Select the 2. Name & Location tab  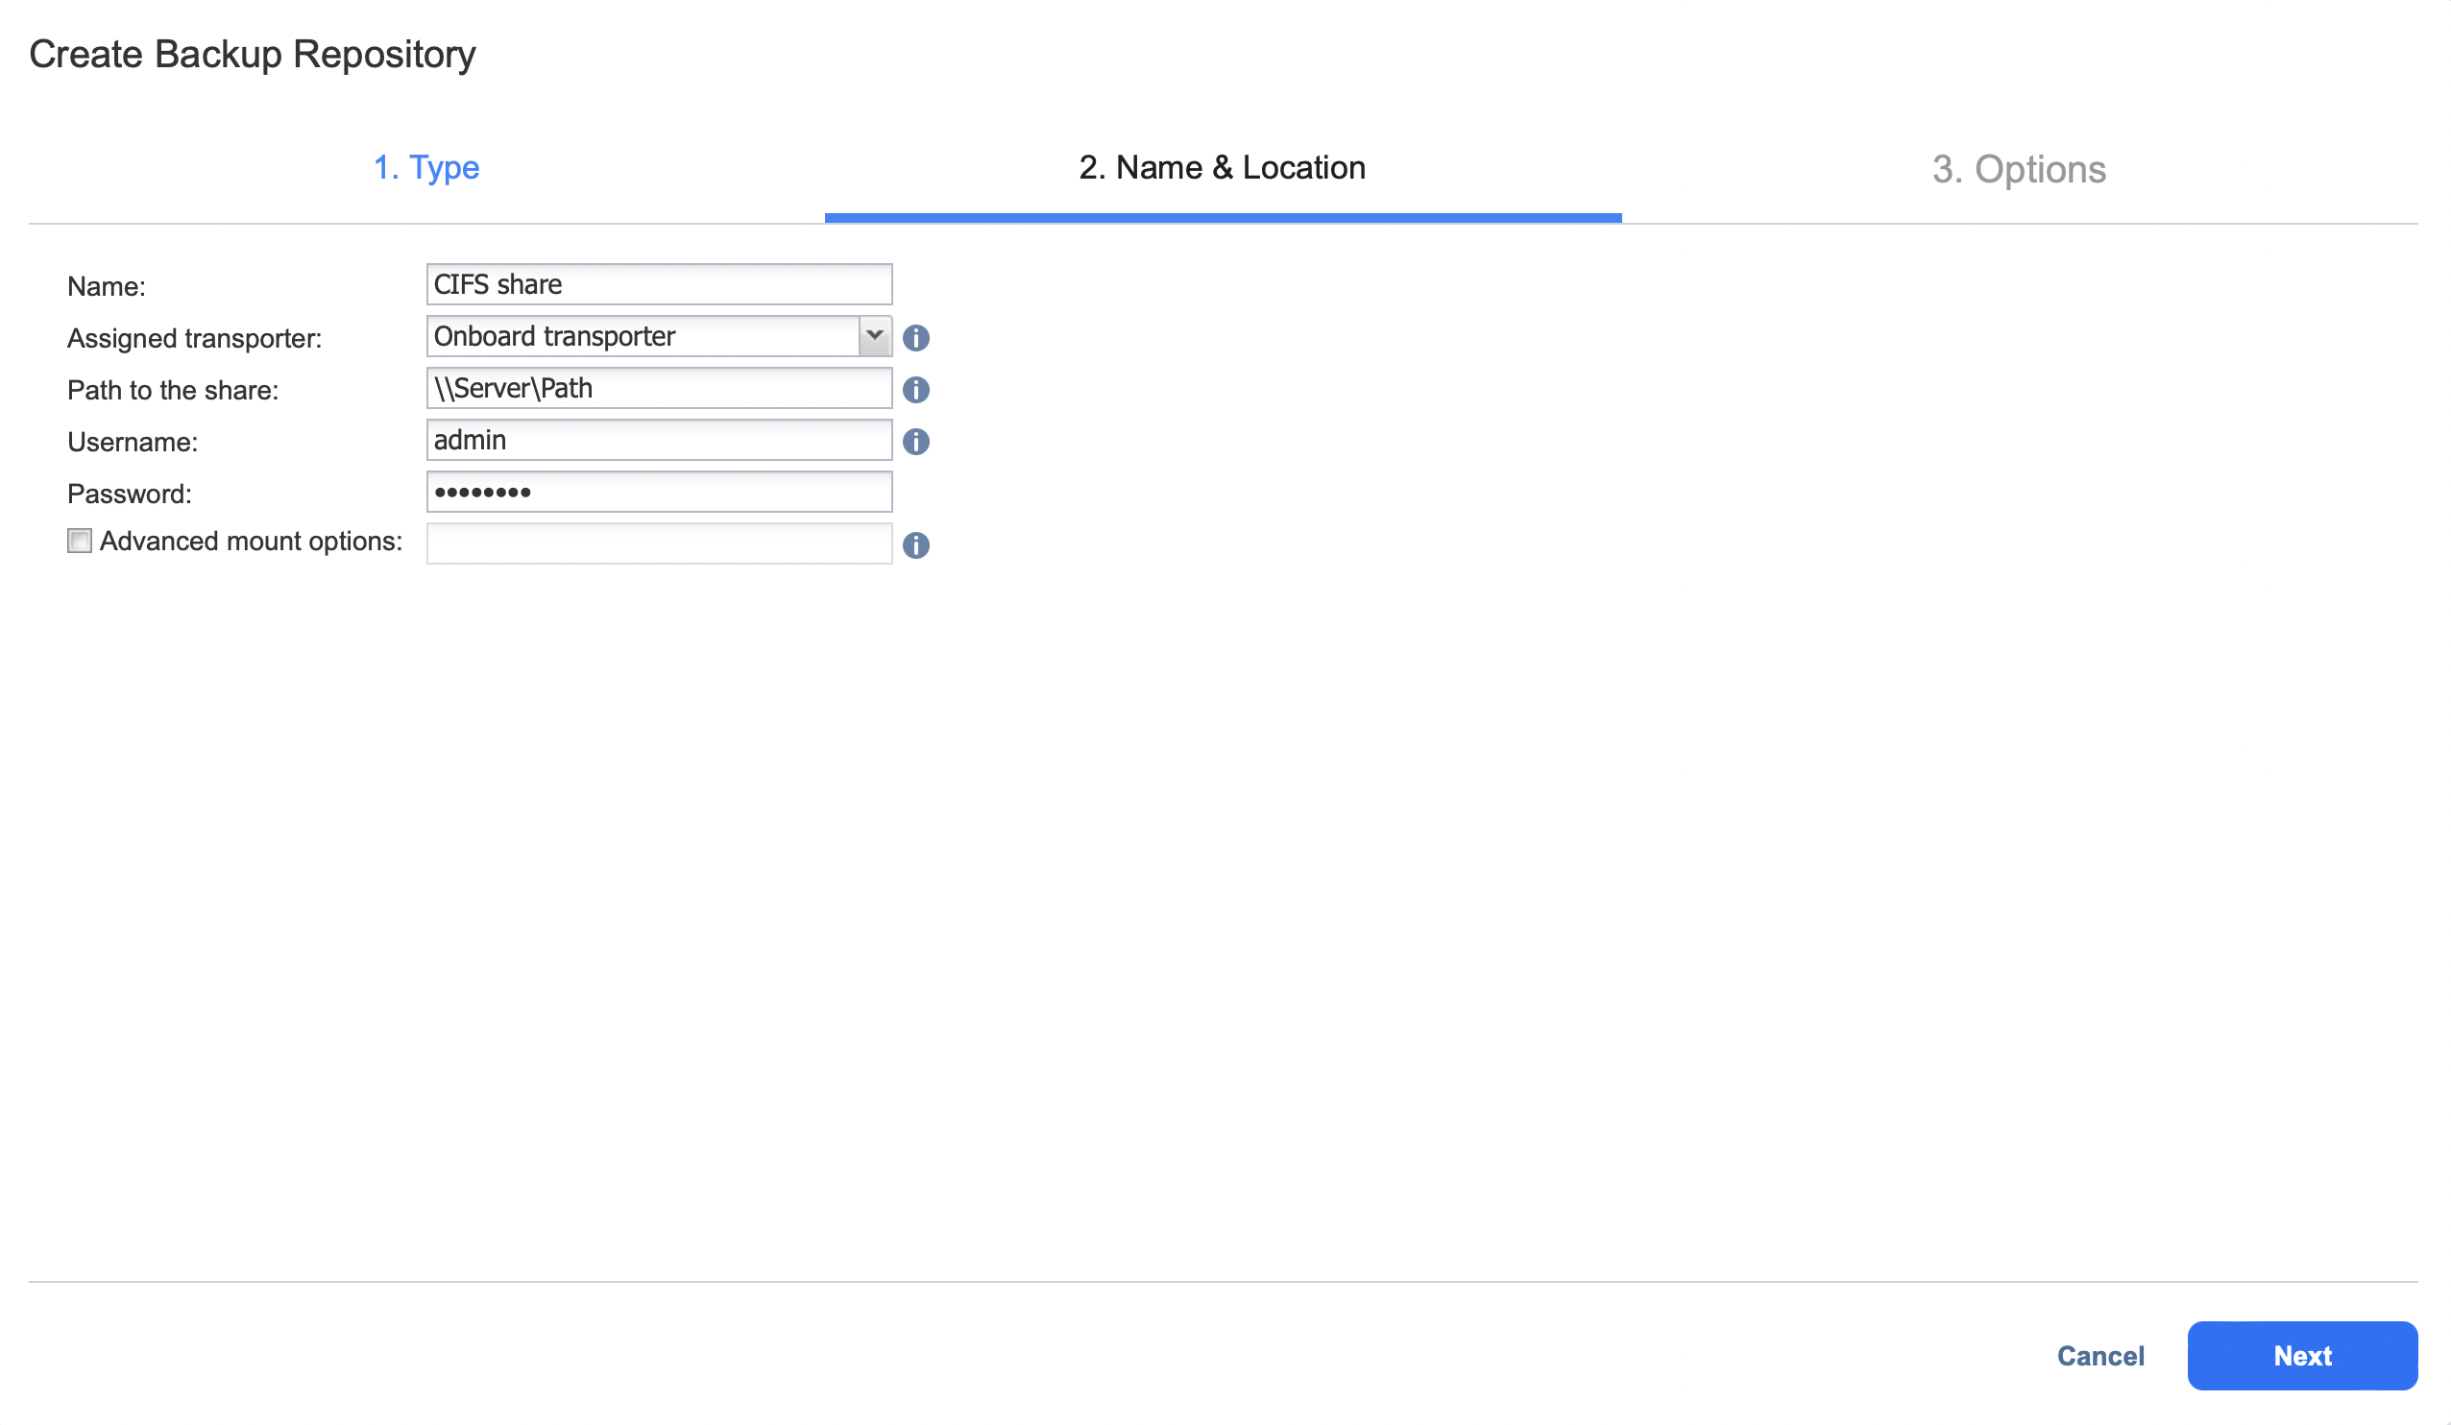(1222, 167)
